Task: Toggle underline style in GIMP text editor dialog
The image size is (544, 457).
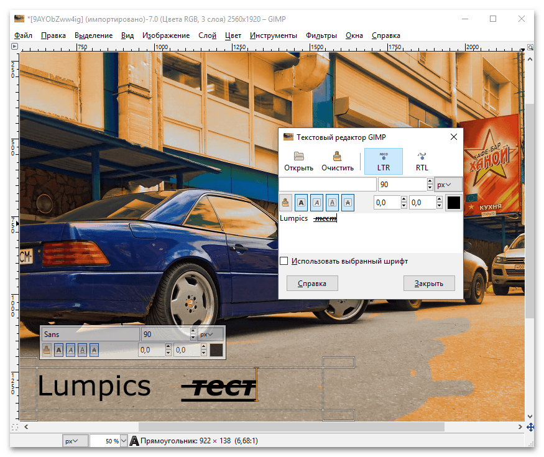Action: click(332, 202)
